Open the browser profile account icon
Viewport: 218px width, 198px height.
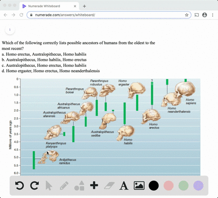(x=204, y=15)
